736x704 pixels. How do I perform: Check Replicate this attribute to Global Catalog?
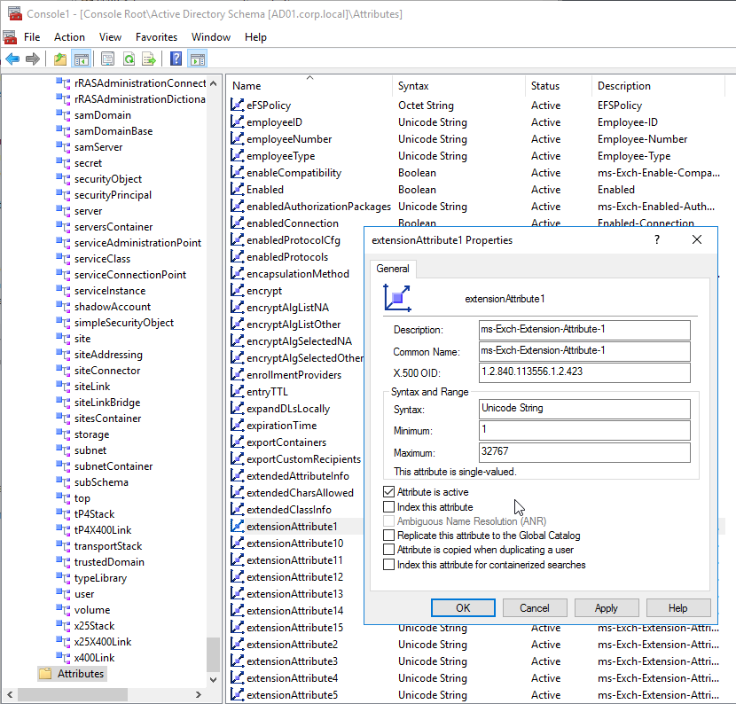click(388, 535)
